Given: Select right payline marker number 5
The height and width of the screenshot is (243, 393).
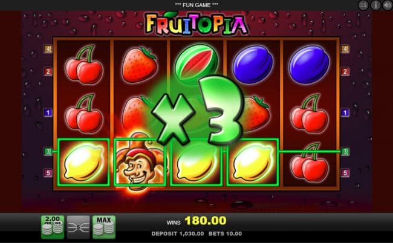Looking at the screenshot, I should click(345, 173).
